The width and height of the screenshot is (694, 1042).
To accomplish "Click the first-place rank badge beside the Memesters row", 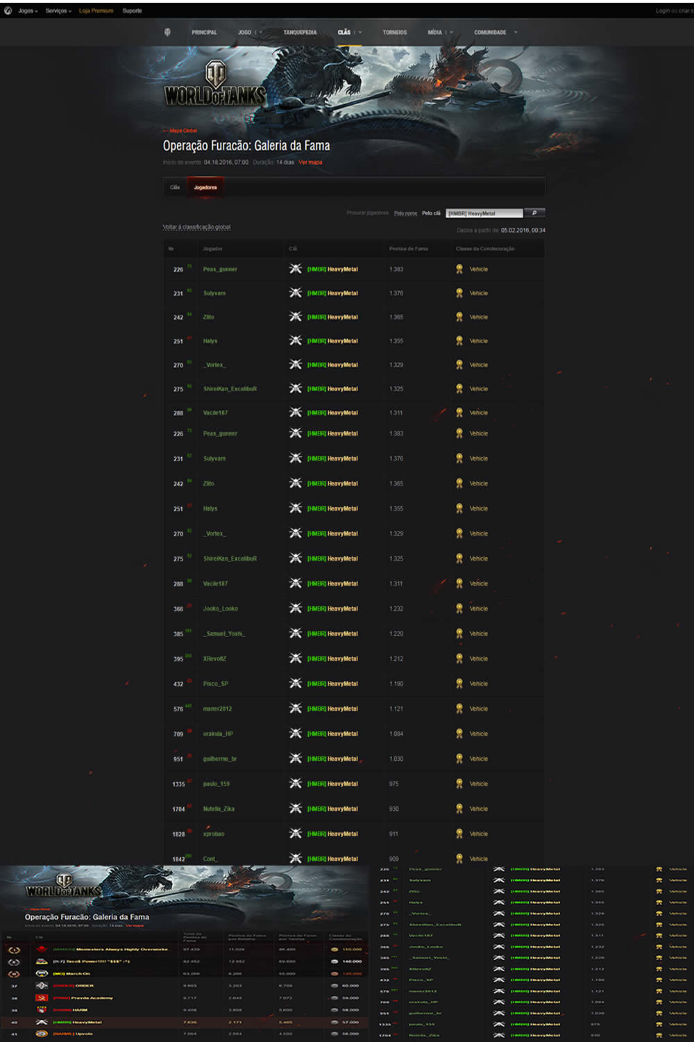I will click(x=14, y=950).
